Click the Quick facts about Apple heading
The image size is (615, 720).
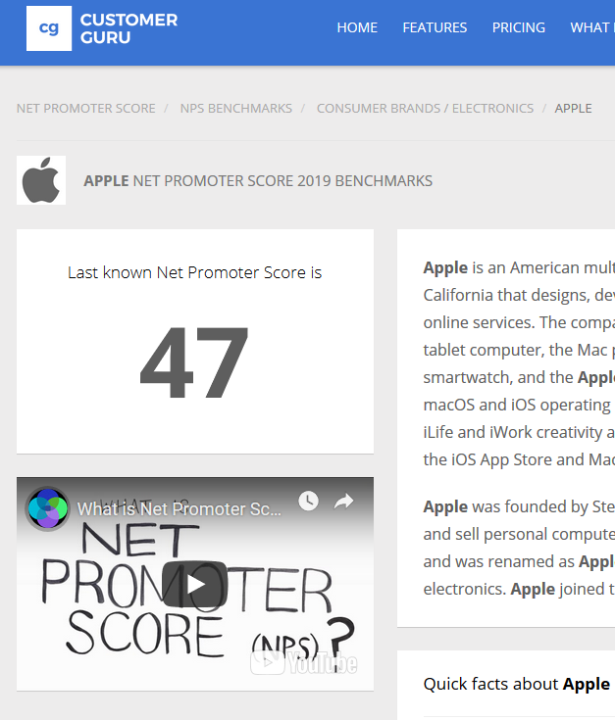(x=517, y=684)
